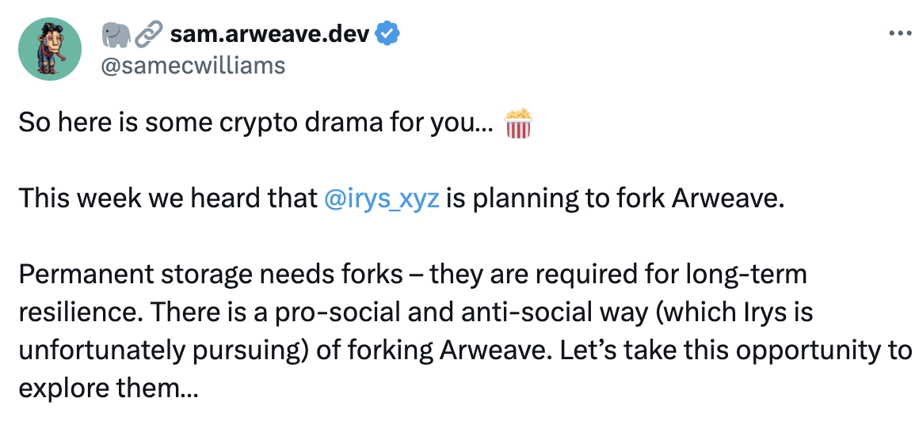Click the chain link emoji icon
Viewport: 919px width, 432px height.
tap(148, 34)
